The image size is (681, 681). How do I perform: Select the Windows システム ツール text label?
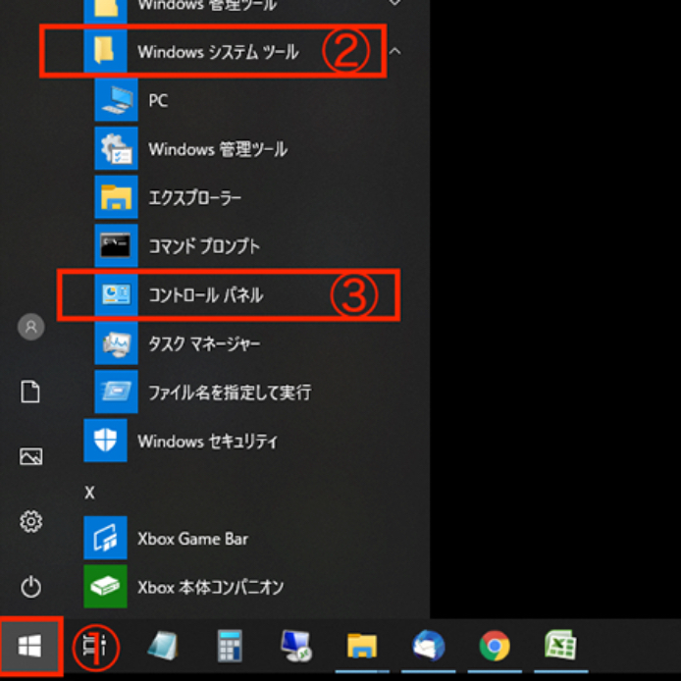tap(218, 52)
